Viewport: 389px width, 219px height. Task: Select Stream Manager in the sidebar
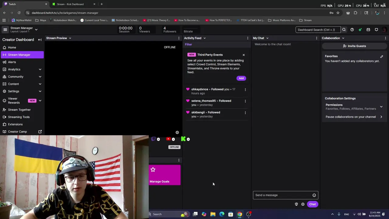coord(22,55)
